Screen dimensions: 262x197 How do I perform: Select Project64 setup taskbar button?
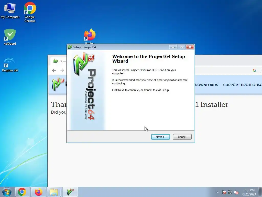tap(70, 192)
